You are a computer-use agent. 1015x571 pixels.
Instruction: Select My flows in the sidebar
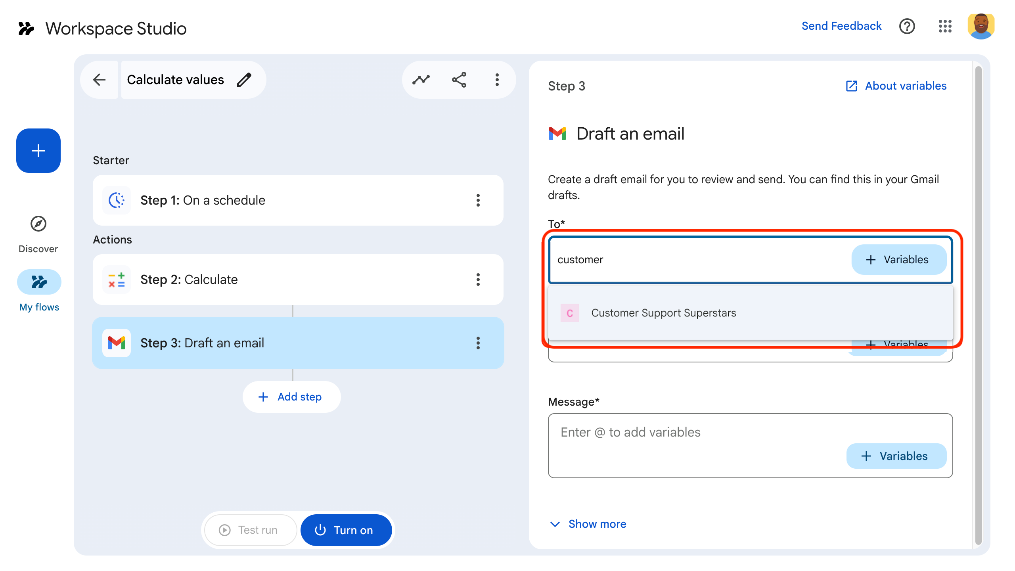38,282
